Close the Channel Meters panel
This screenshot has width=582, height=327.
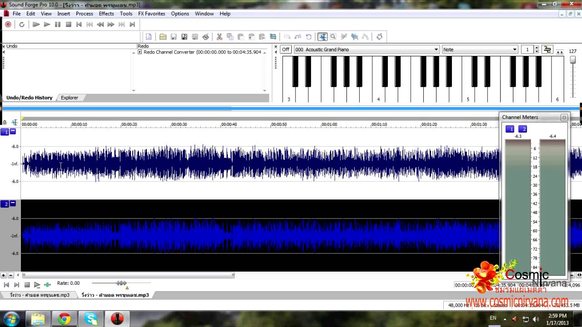pyautogui.click(x=564, y=117)
